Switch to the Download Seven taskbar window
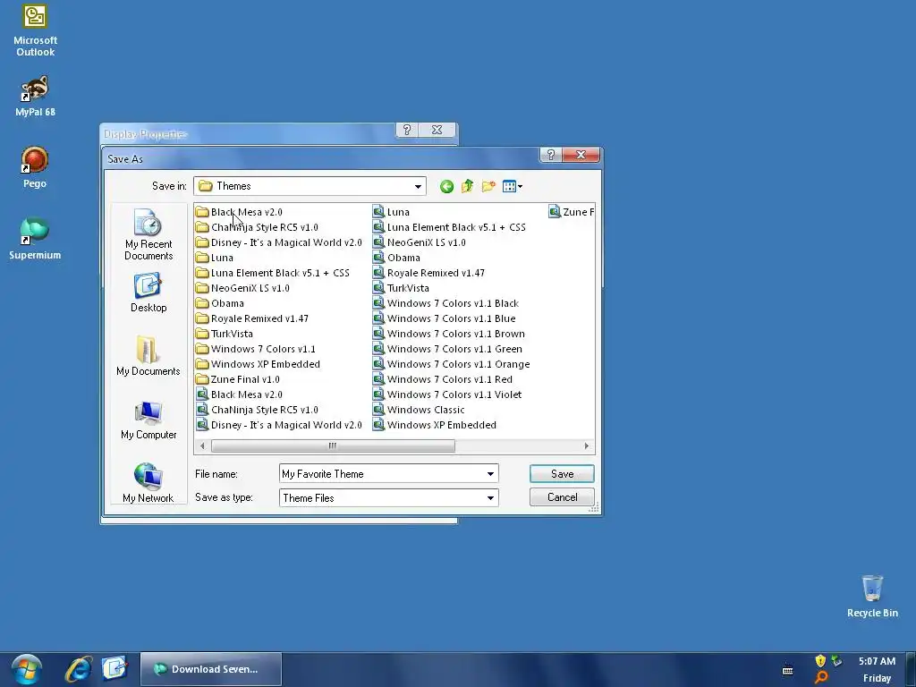The image size is (916, 687). 211,669
